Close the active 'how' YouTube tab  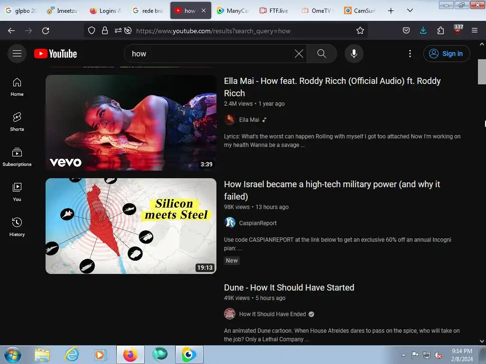pos(203,10)
